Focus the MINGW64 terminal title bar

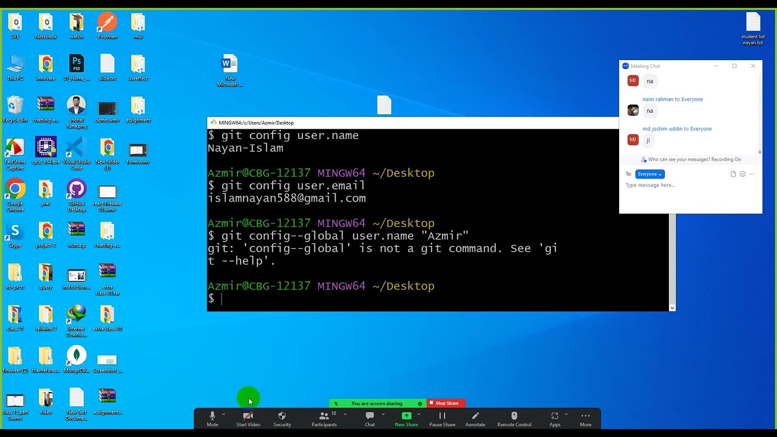point(413,123)
